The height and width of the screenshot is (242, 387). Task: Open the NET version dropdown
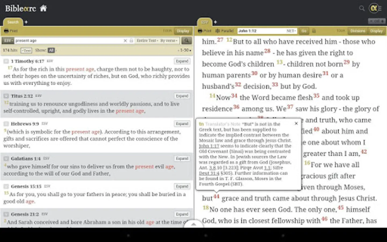(291, 31)
